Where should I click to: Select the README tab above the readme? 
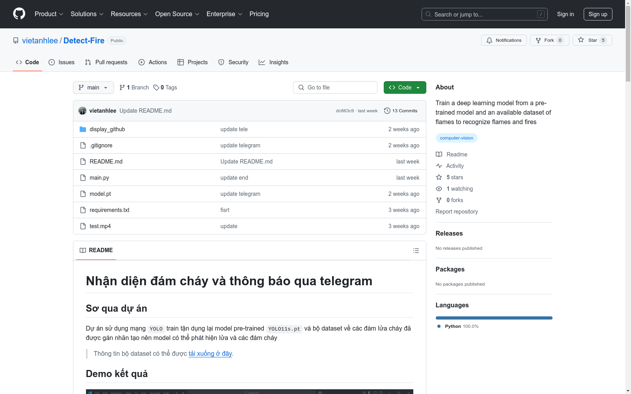pyautogui.click(x=96, y=250)
